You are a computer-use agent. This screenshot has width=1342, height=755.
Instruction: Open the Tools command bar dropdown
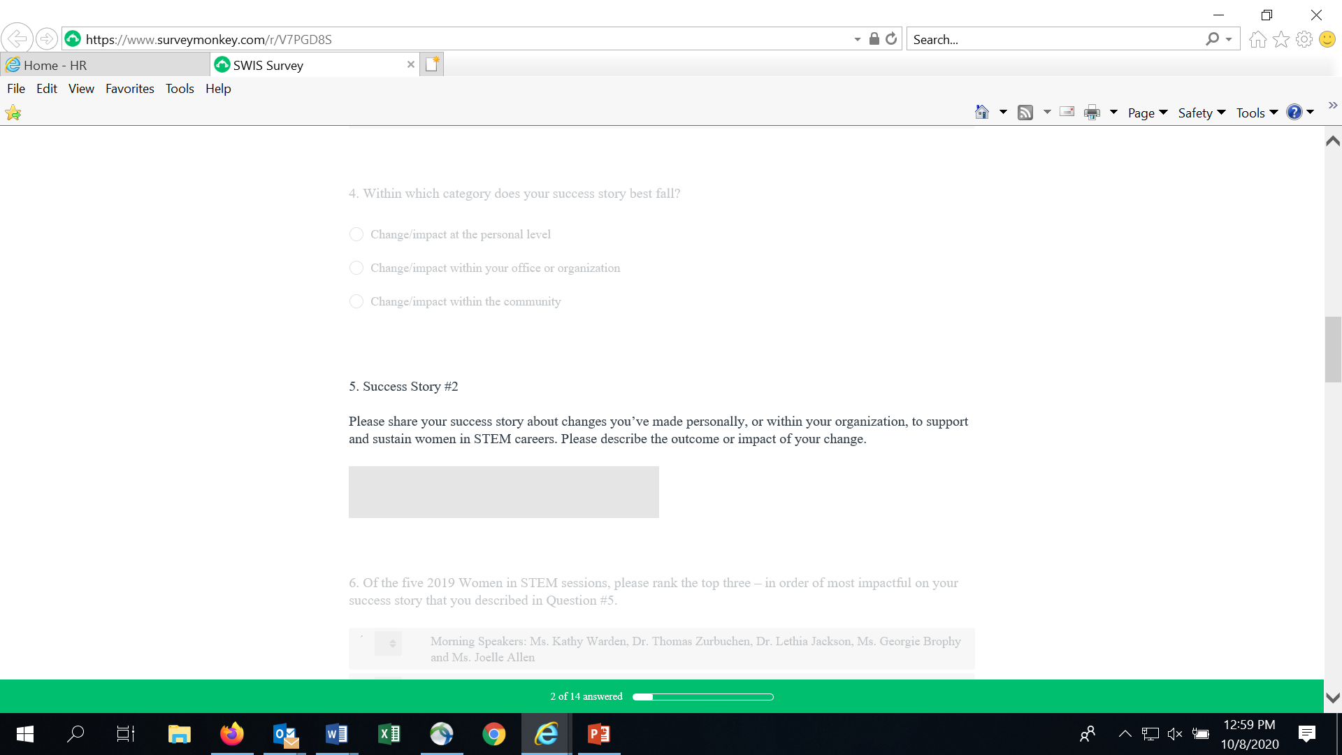click(1257, 113)
